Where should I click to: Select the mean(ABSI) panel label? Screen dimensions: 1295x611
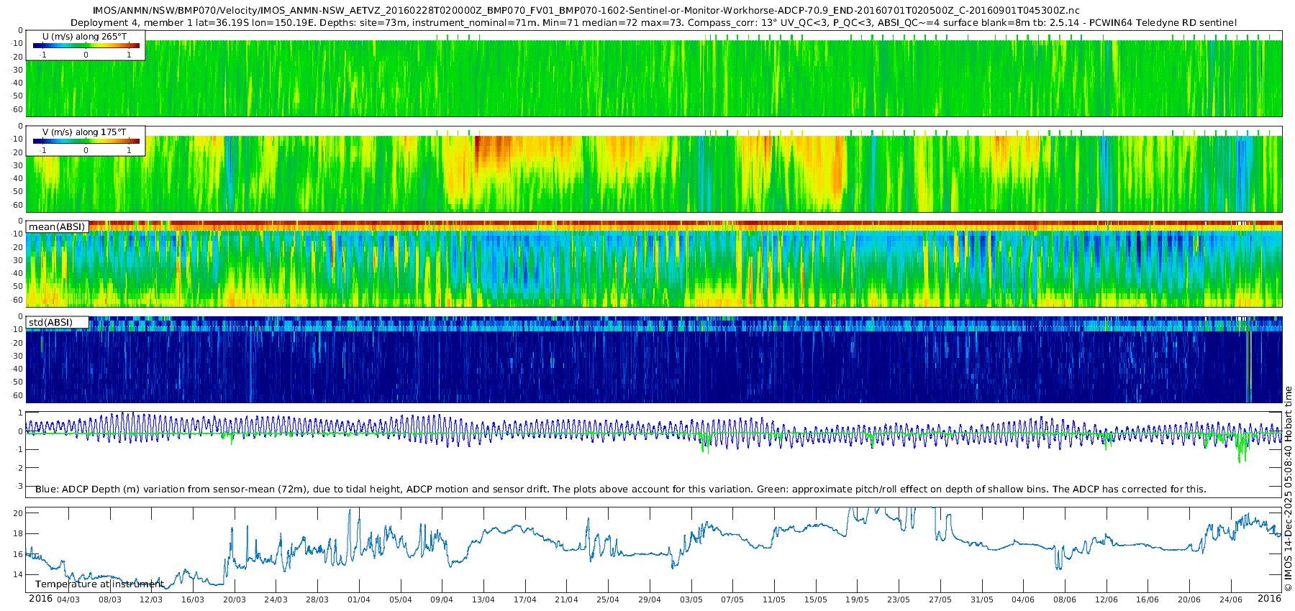coord(57,227)
